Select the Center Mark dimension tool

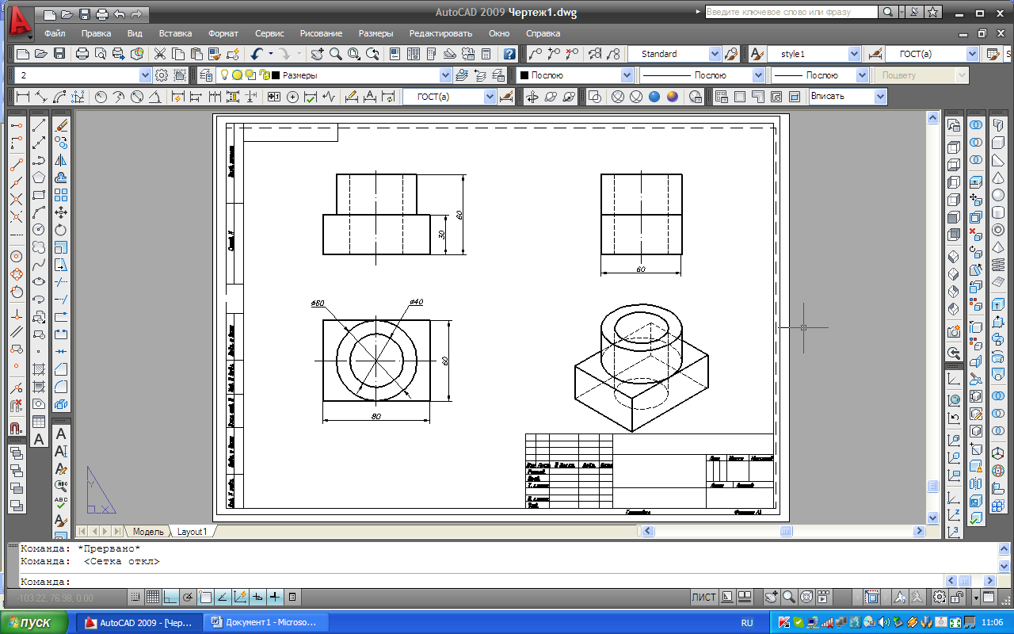[292, 97]
